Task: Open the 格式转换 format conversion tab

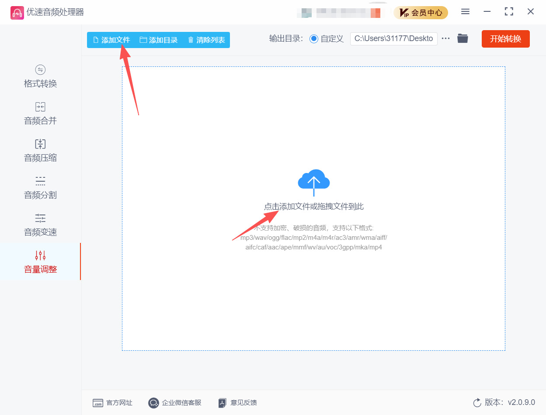Action: pos(40,76)
